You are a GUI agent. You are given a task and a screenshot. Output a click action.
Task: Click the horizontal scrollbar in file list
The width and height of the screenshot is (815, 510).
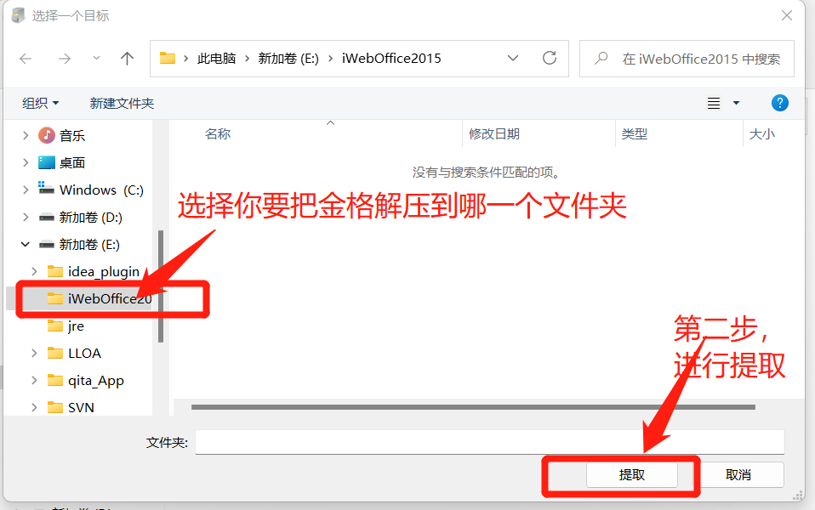click(472, 407)
